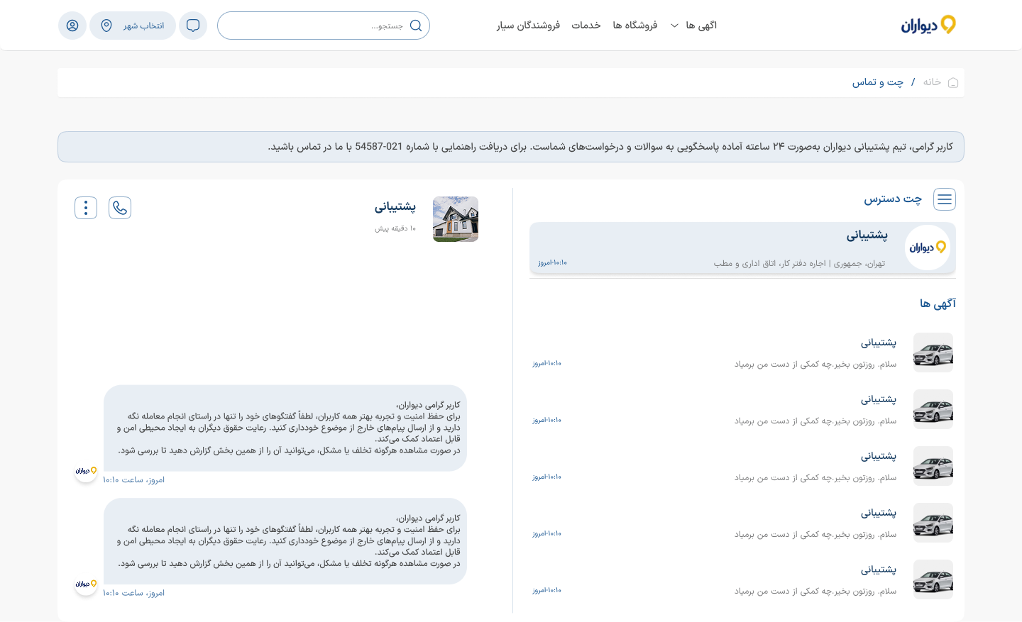1022x622 pixels.
Task: Open the third car conversation thumbnail
Action: coord(933,466)
